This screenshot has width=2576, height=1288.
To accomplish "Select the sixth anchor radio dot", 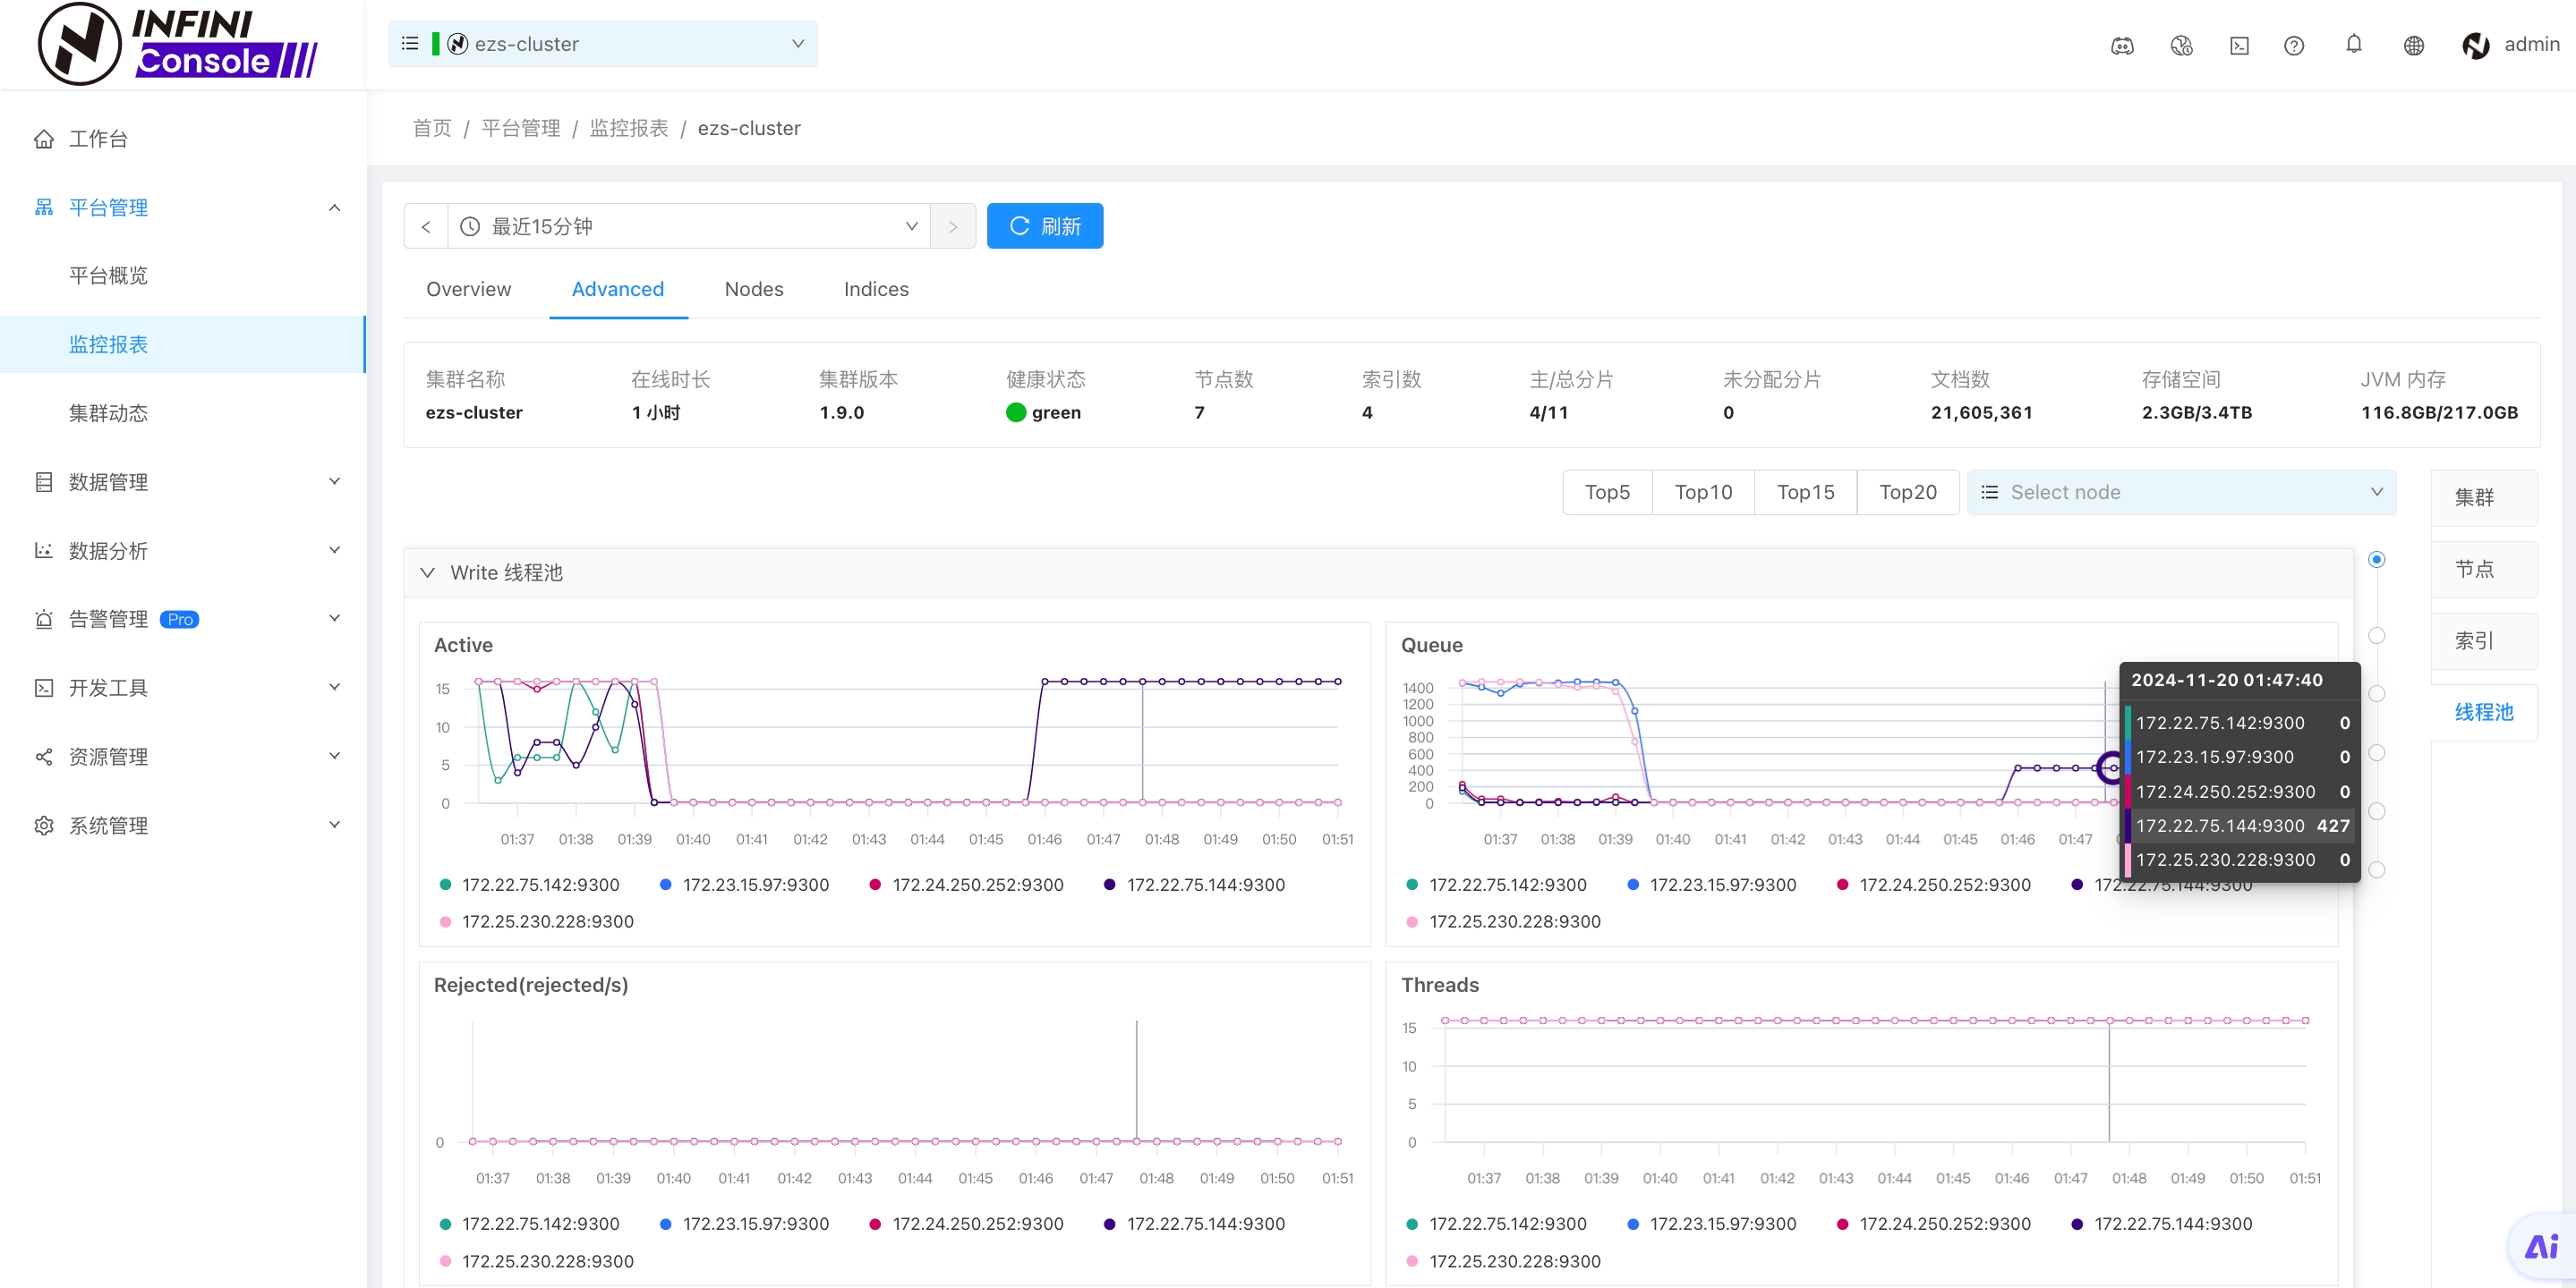I will (2377, 869).
